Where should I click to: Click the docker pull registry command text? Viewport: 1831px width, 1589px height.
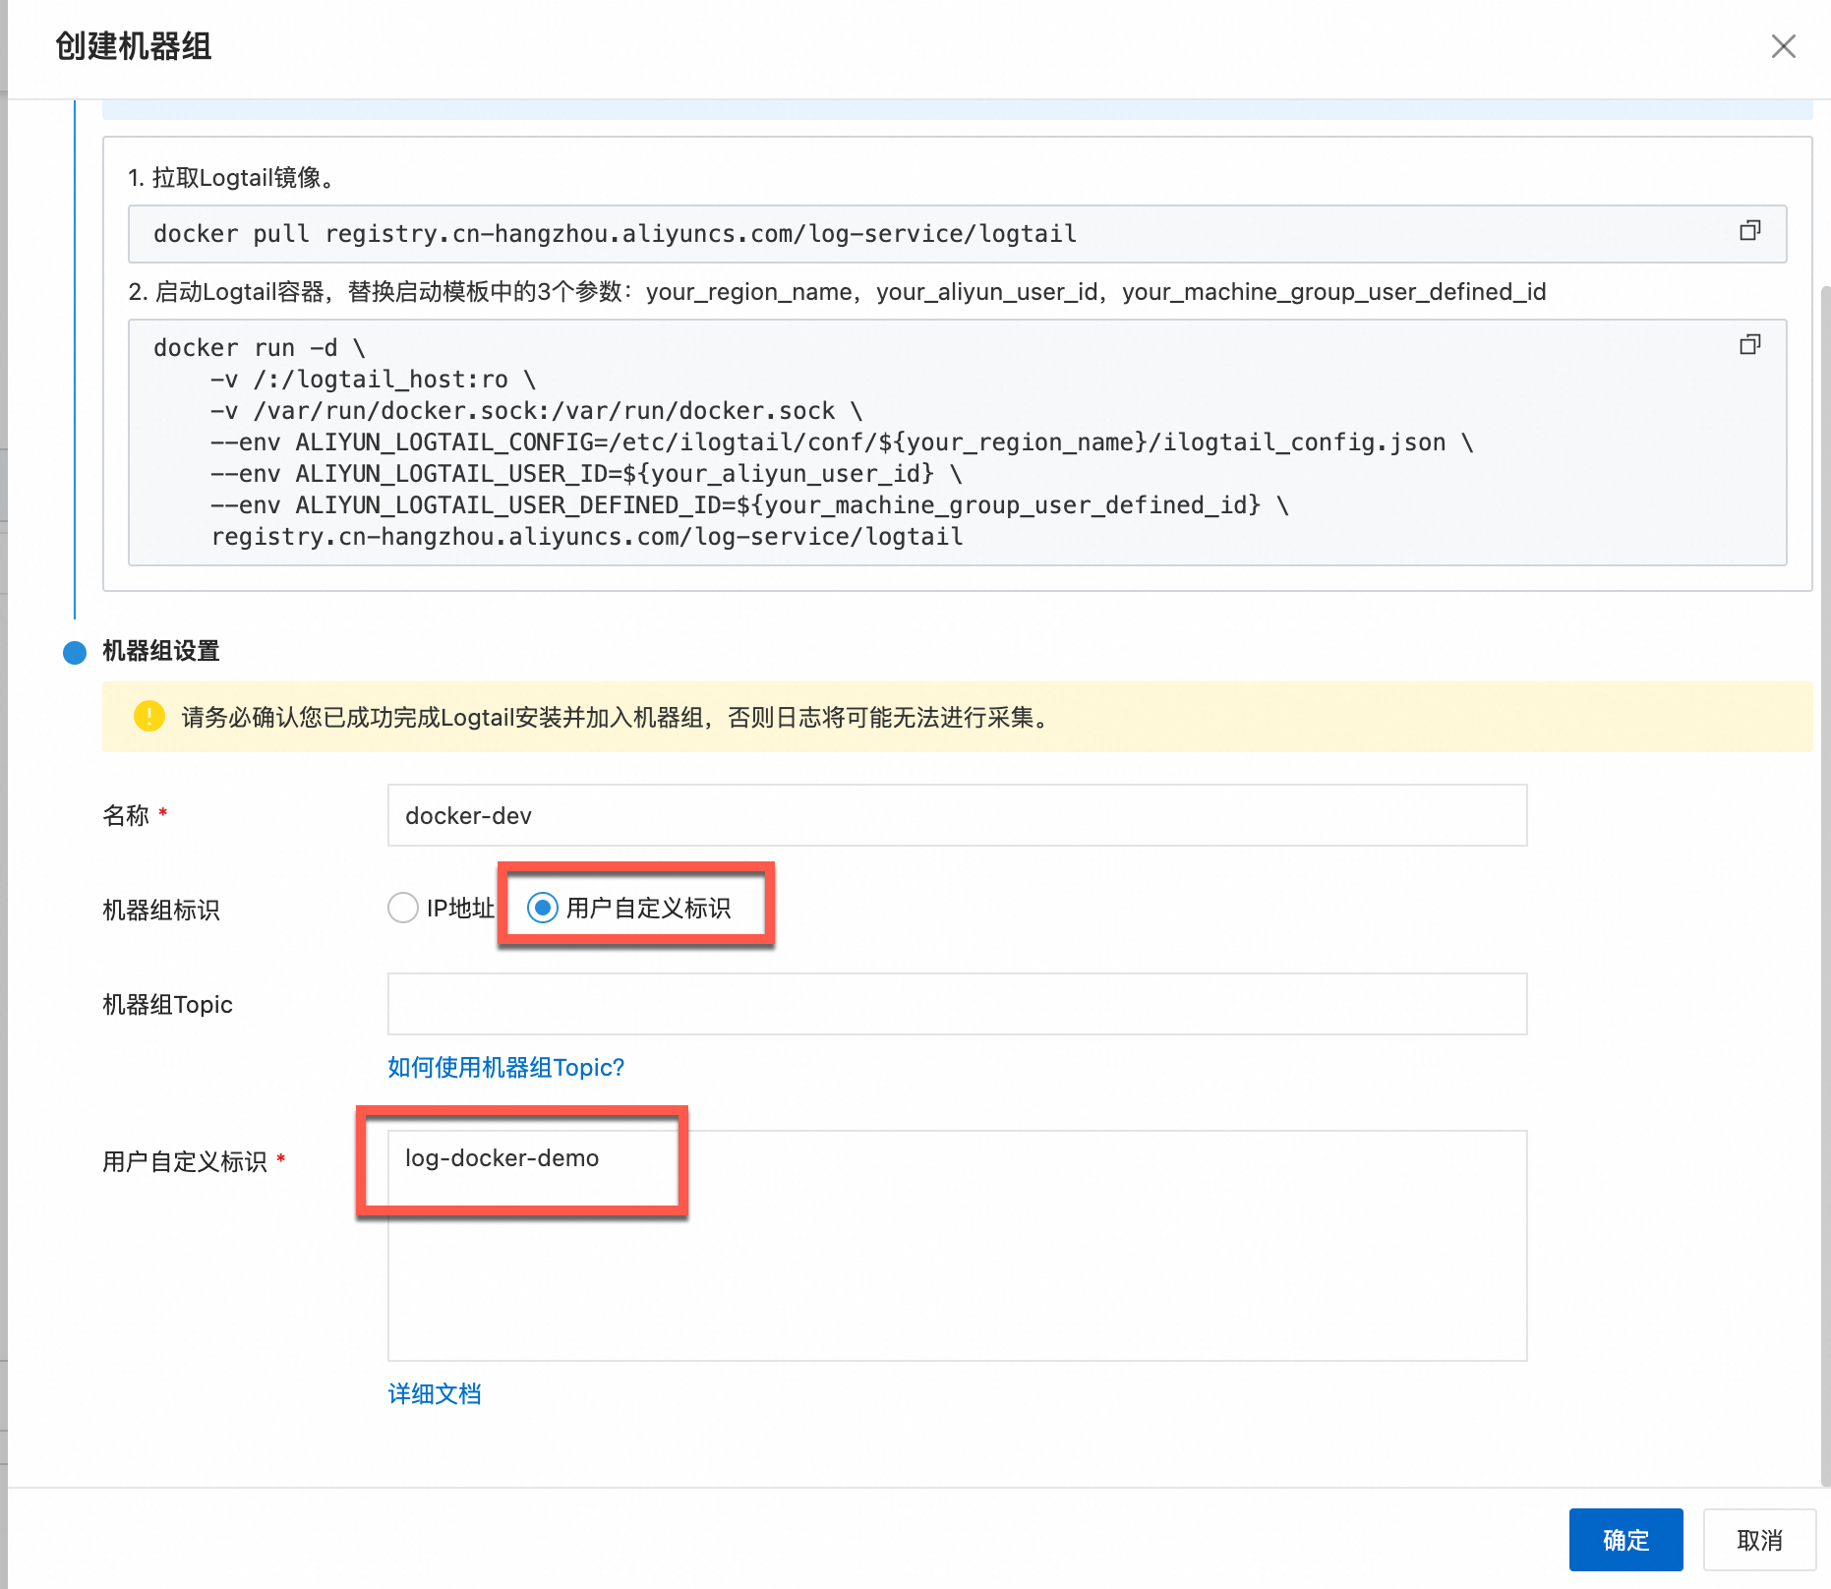click(x=615, y=234)
